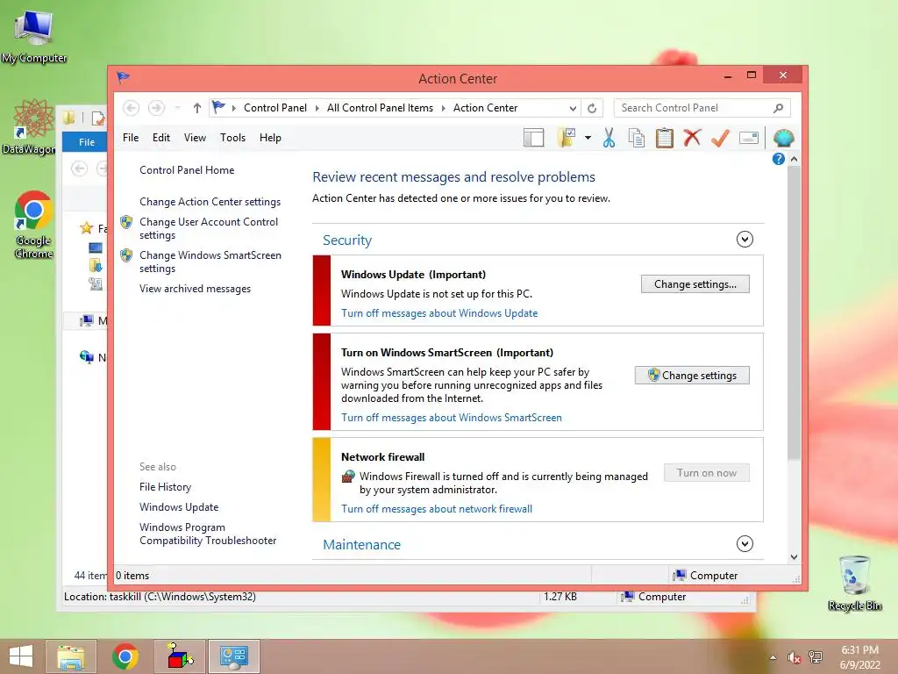This screenshot has height=674, width=898.
Task: Select the My Computer desktop icon
Action: coord(34,35)
